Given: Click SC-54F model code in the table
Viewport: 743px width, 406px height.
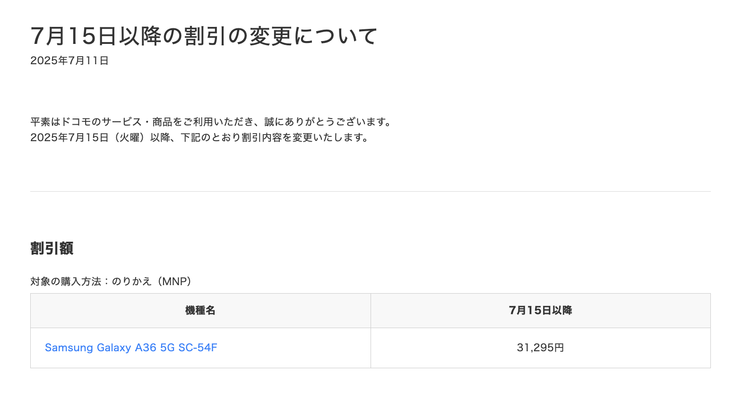Looking at the screenshot, I should tap(198, 347).
